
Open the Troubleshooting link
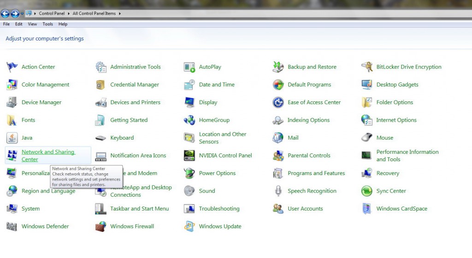(x=219, y=209)
